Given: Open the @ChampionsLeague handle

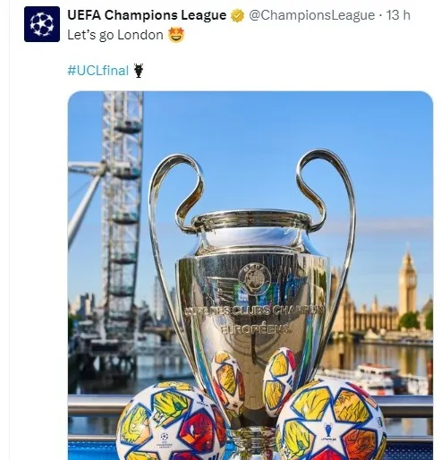Looking at the screenshot, I should coord(311,15).
